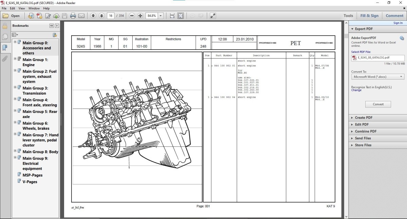
Task: Open the File menu
Action: 4,8
